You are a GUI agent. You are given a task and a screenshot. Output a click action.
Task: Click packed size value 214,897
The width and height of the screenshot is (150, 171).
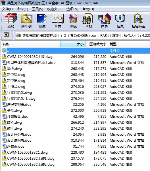[100, 123]
